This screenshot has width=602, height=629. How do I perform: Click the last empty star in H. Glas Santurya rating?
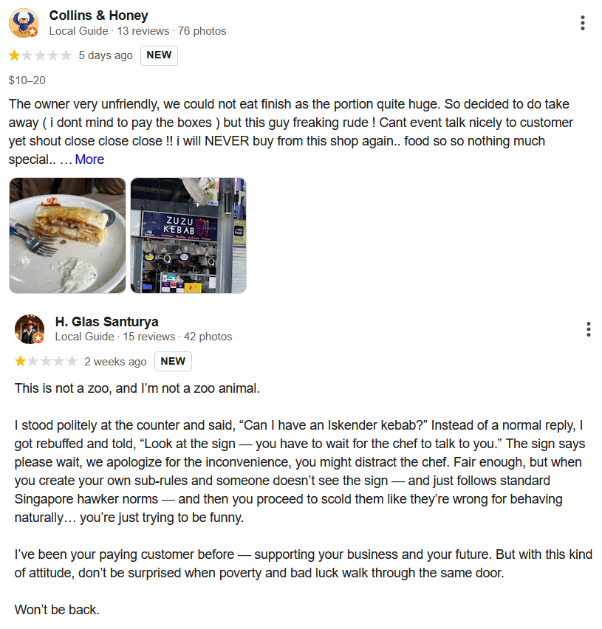click(x=72, y=362)
